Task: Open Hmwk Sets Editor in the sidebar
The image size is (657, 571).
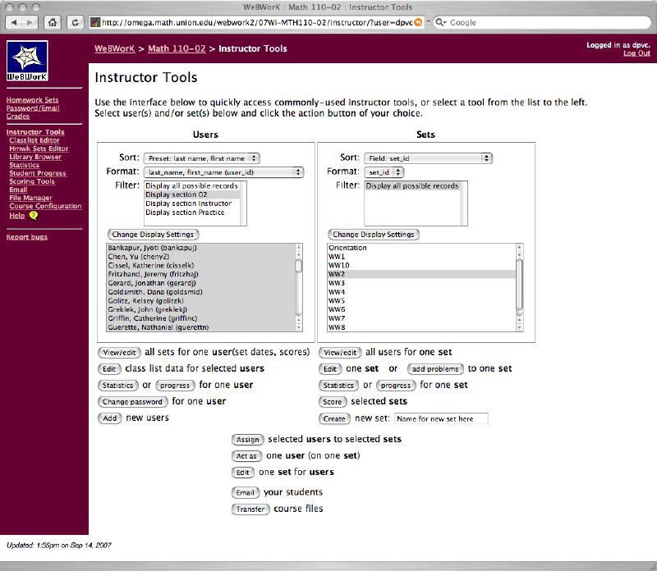Action: point(39,148)
